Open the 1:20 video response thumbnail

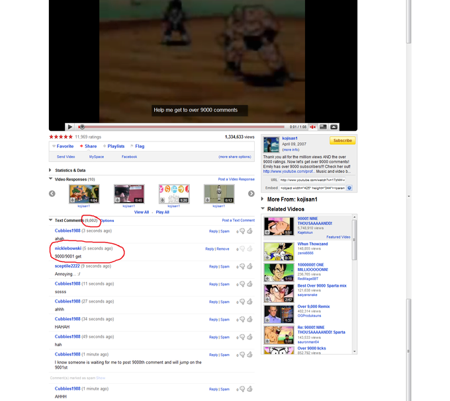(x=174, y=194)
